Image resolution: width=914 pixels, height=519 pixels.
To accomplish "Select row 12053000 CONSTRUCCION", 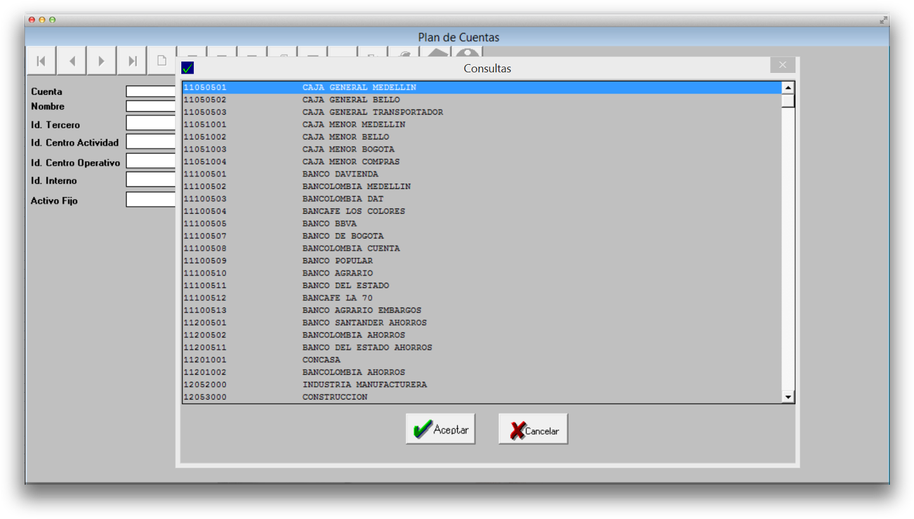I will click(x=482, y=397).
